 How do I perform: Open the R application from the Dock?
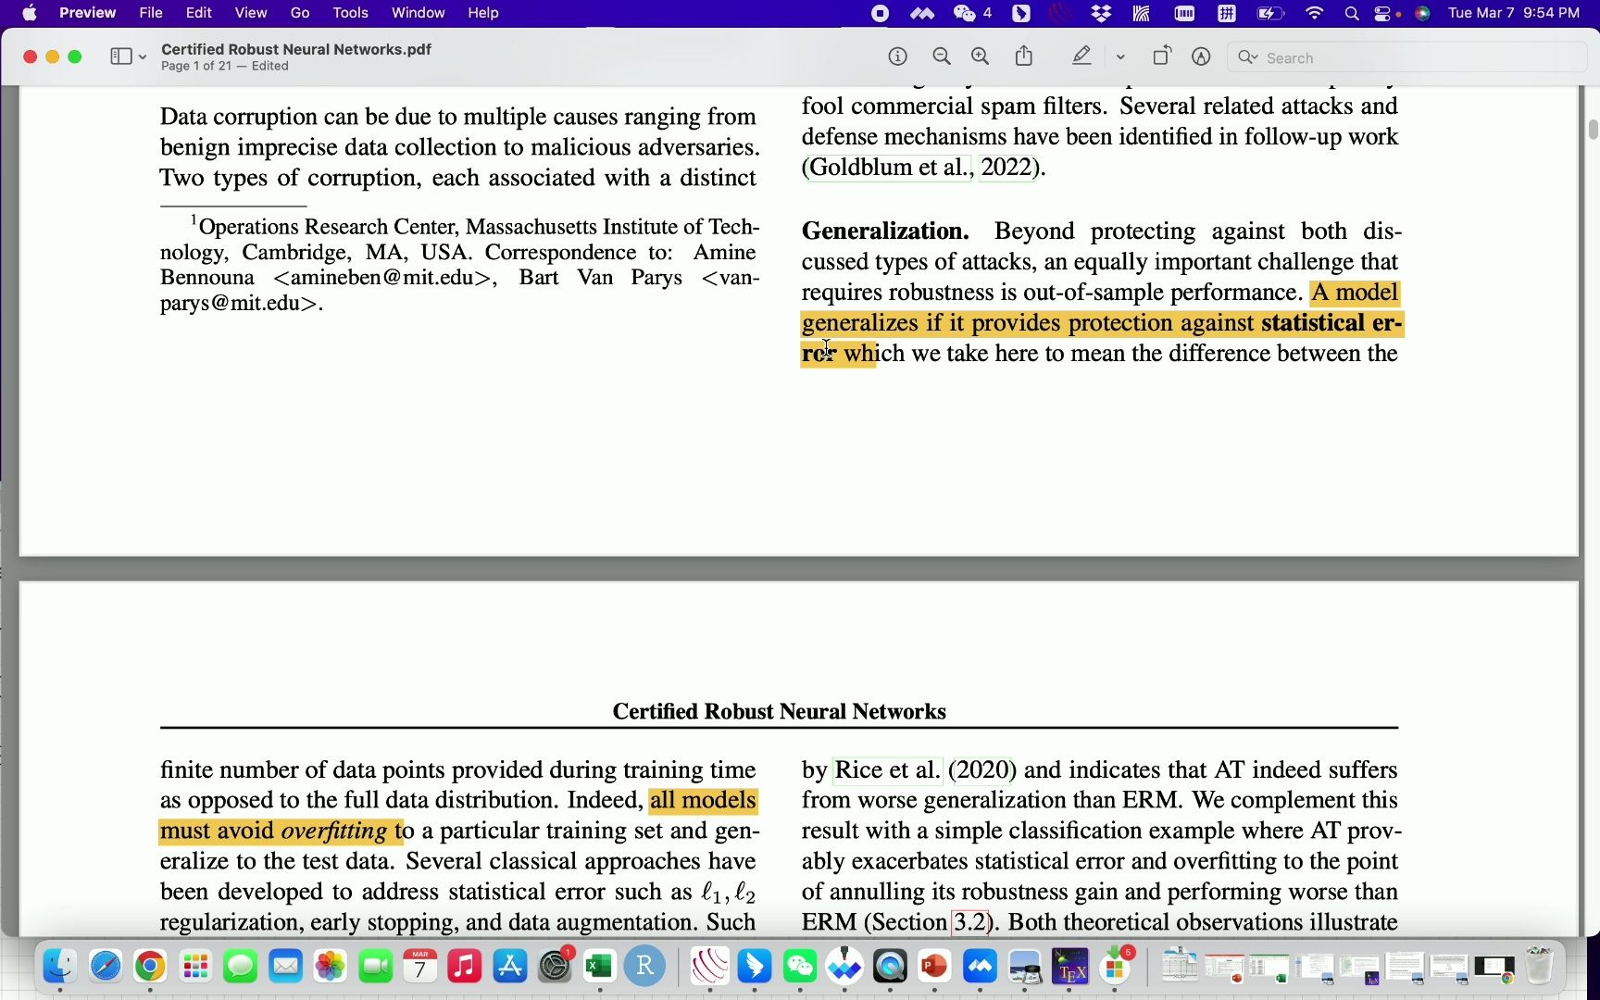pos(645,967)
